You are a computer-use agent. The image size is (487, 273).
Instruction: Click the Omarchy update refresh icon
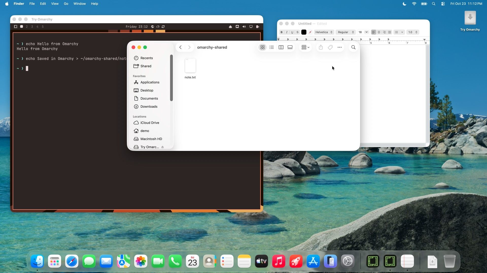(163, 27)
